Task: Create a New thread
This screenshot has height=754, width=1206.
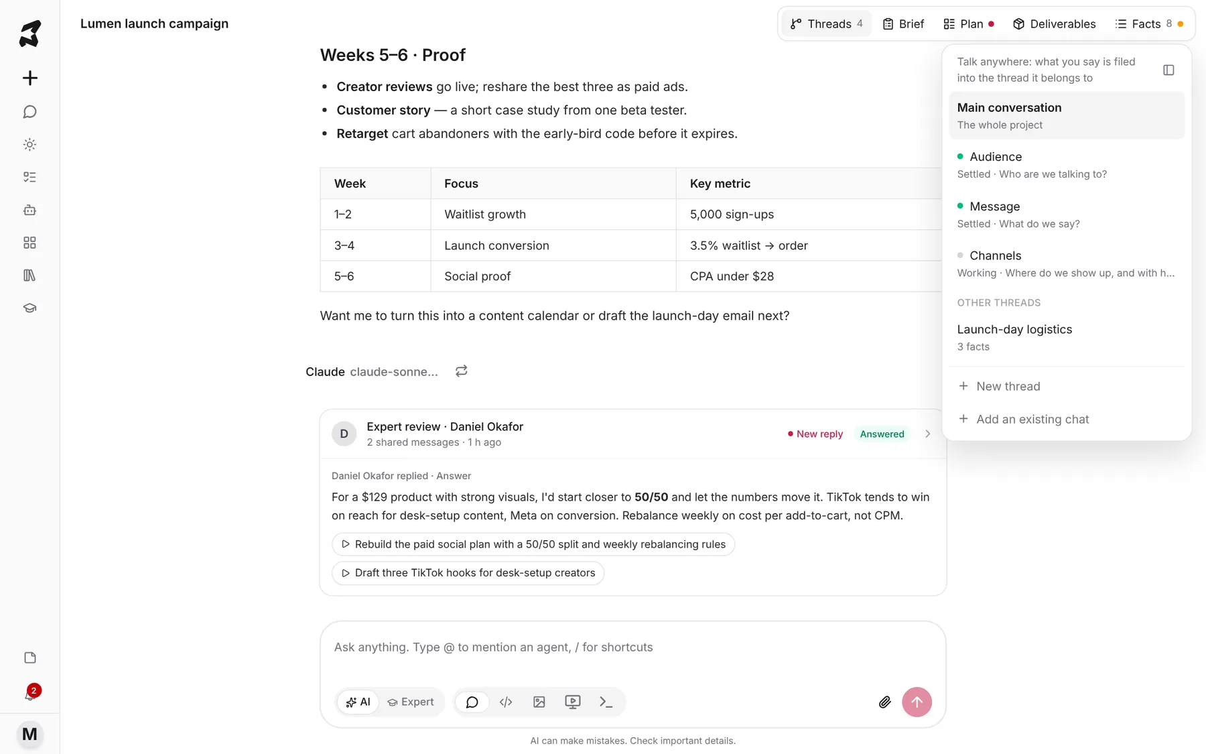Action: coord(1067,386)
